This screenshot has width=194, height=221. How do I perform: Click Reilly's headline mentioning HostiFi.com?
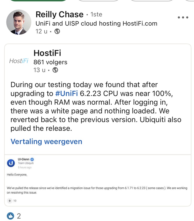96,23
